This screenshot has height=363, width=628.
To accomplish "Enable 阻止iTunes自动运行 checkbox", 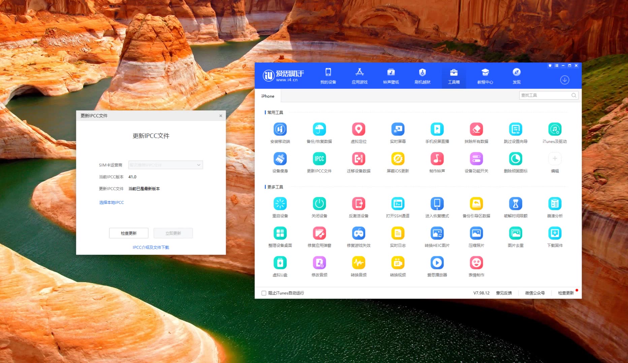I will coord(264,293).
